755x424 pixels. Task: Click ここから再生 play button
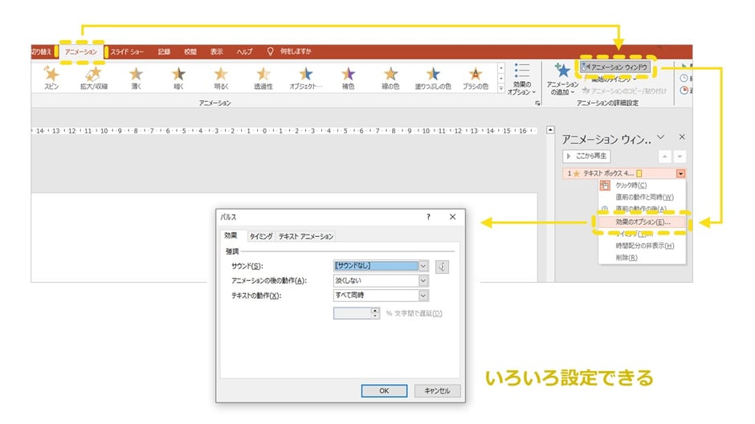pos(588,156)
